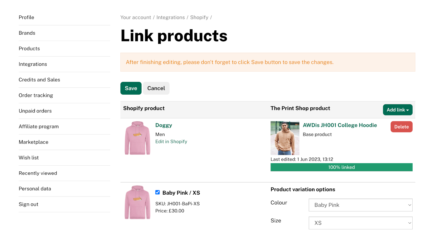Click the college hoodie model photo
Screen dimensions: 434x244
[285, 138]
